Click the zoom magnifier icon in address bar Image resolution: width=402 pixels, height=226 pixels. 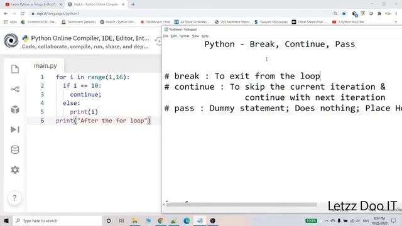pos(335,13)
